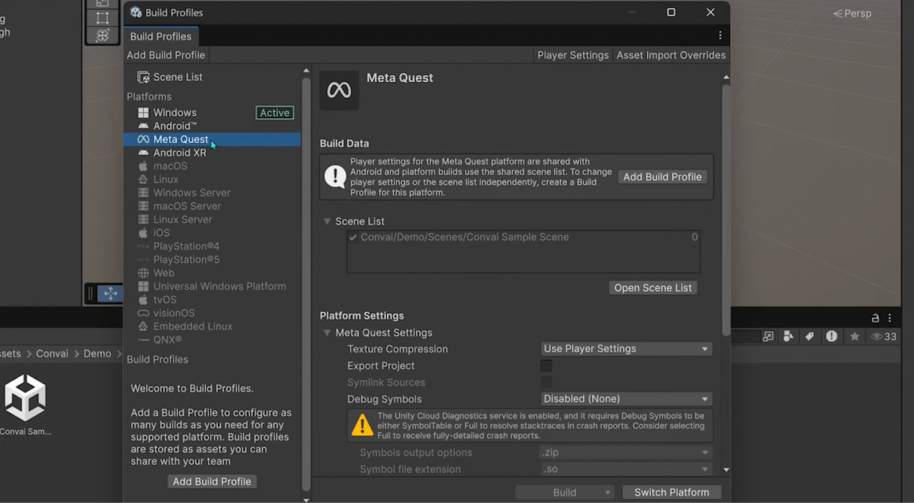Toggle the Convai Sample Scene checkbox
This screenshot has height=503, width=914.
pyautogui.click(x=353, y=238)
